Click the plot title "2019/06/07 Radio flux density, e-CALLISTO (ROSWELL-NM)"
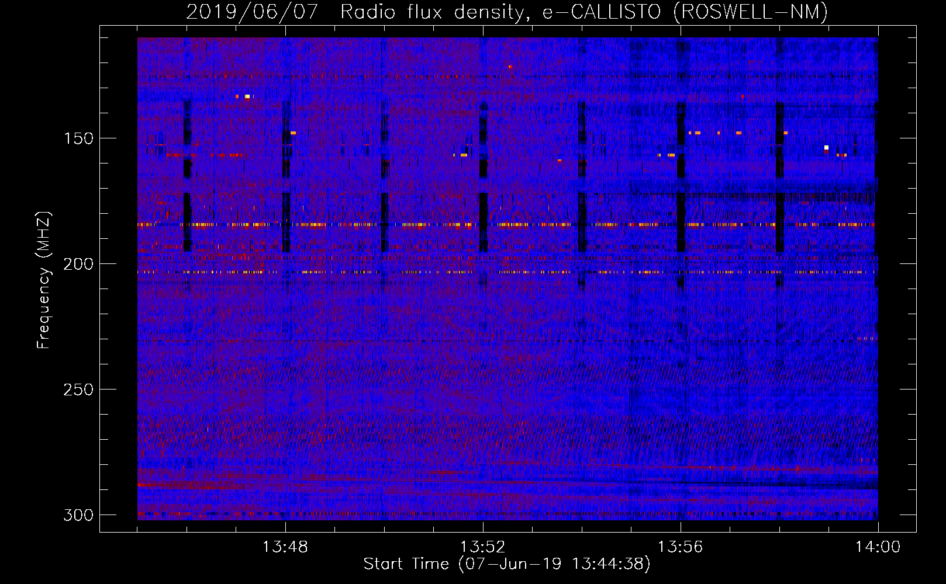 pyautogui.click(x=507, y=12)
